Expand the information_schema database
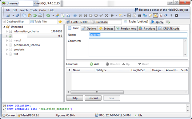The height and width of the screenshot is (119, 192). [7, 32]
